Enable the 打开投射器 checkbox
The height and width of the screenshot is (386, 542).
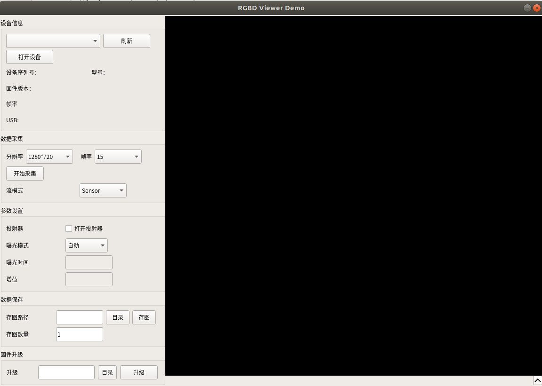tap(68, 228)
